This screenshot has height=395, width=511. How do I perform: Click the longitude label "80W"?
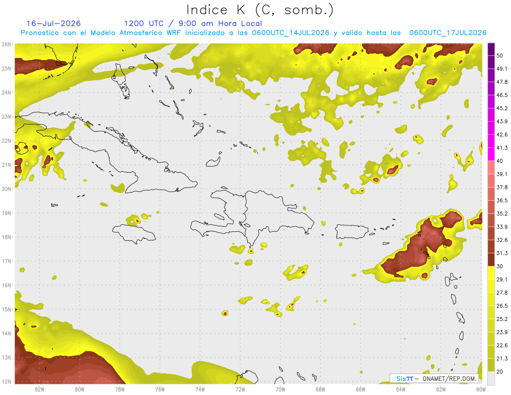tap(80, 389)
